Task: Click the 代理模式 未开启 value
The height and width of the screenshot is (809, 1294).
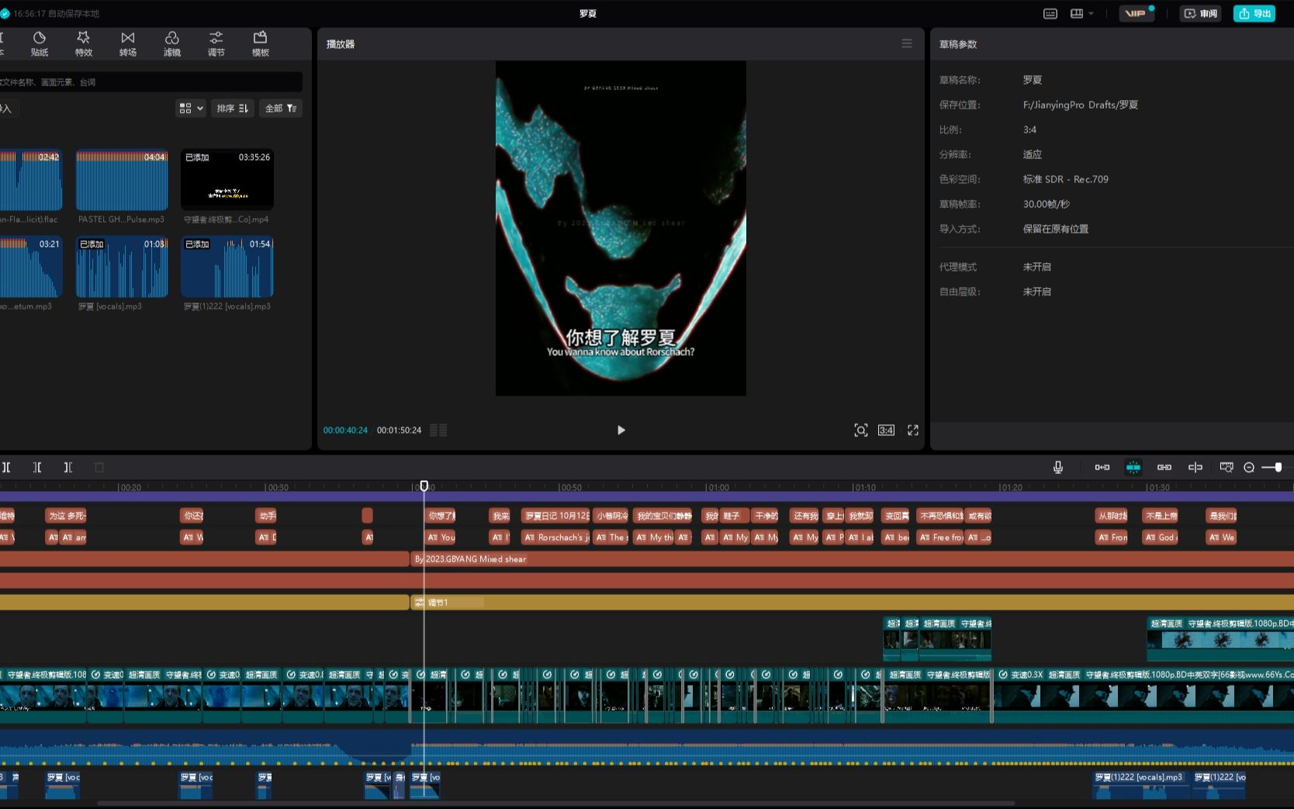Action: pyautogui.click(x=1036, y=267)
